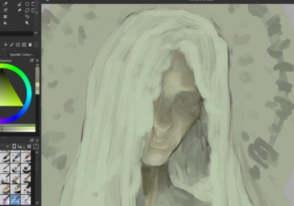Image resolution: width=294 pixels, height=206 pixels.
Task: Pick a hue on the color wheel ring
Action: pyautogui.click(x=29, y=93)
